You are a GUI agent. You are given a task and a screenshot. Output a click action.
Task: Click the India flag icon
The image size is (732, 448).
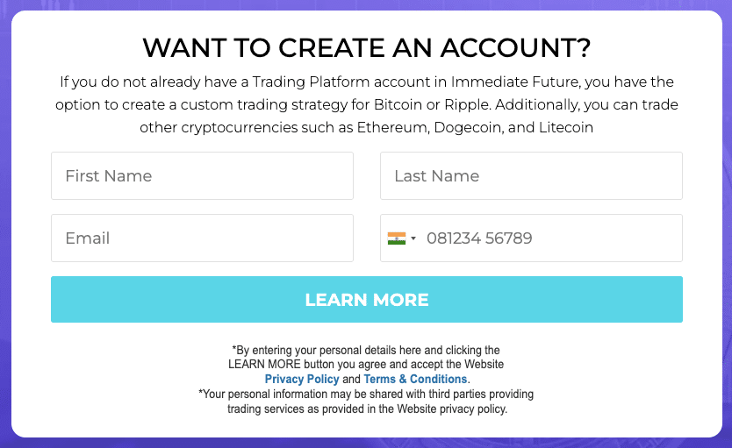click(397, 238)
